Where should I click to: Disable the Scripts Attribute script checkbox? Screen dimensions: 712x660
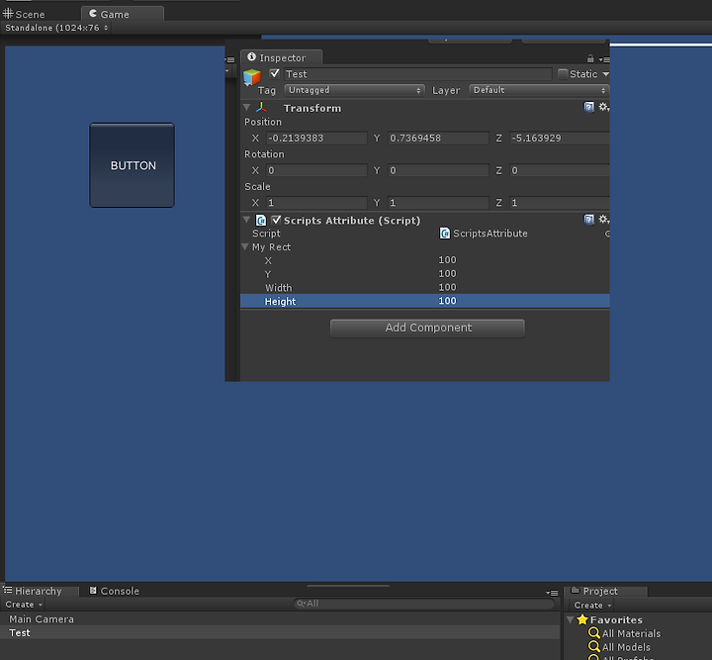[276, 220]
